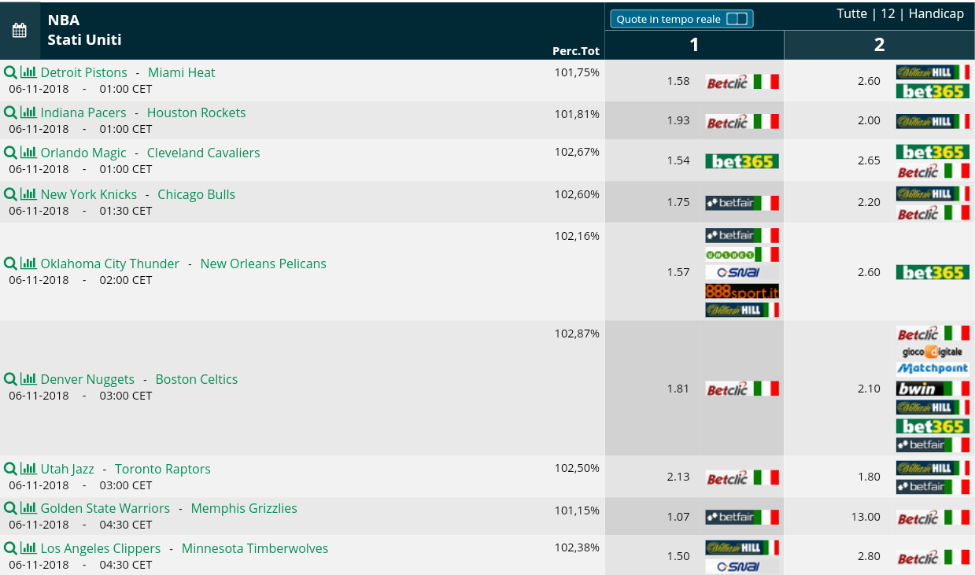
Task: Open the Boston Celtics team link
Action: (x=197, y=379)
